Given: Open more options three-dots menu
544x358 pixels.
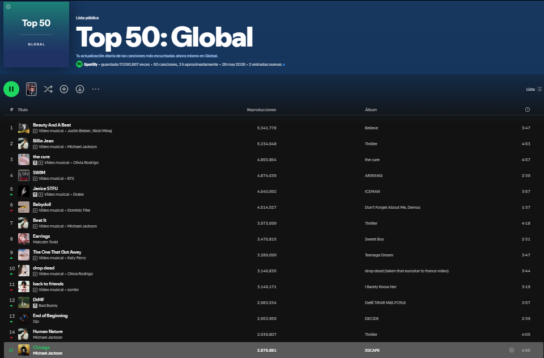Looking at the screenshot, I should 96,89.
